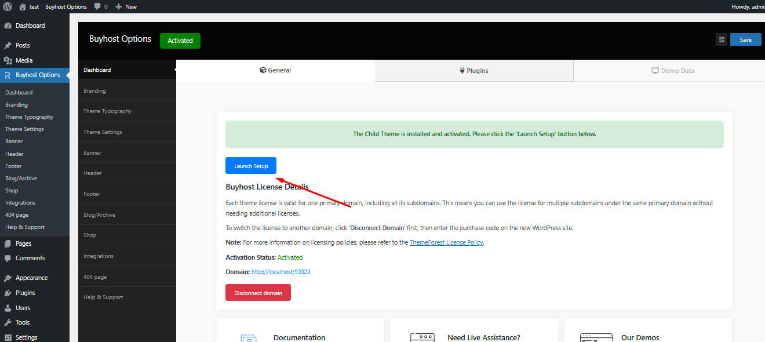Select Integrations in the dark options panel
Viewport: 765px width, 342px height.
pos(127,256)
